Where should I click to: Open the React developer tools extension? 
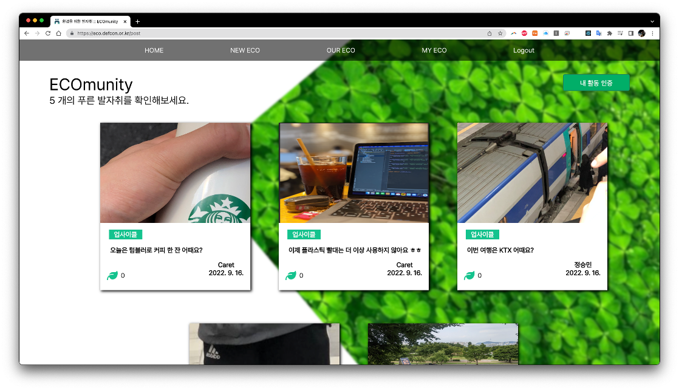588,33
